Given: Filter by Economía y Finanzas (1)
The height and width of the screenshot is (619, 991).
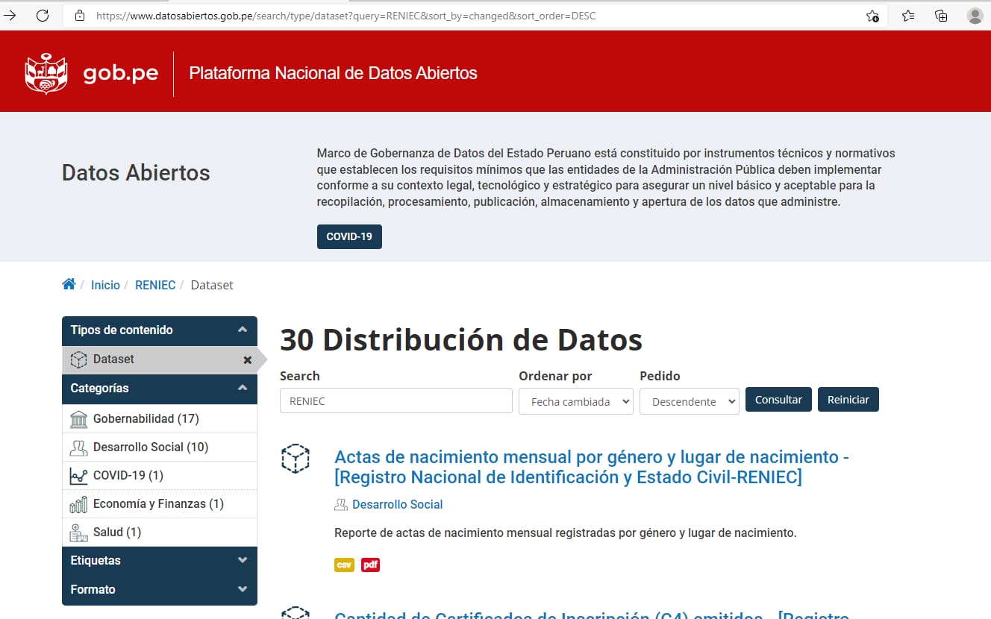Looking at the screenshot, I should 158,504.
